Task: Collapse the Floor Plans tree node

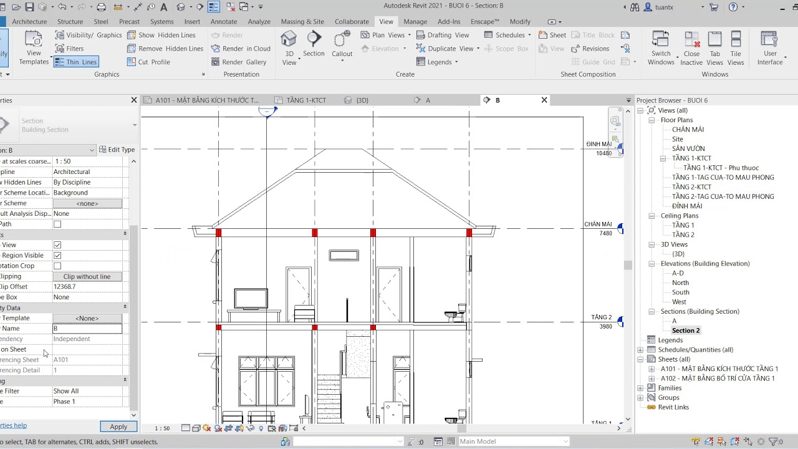Action: coord(651,120)
